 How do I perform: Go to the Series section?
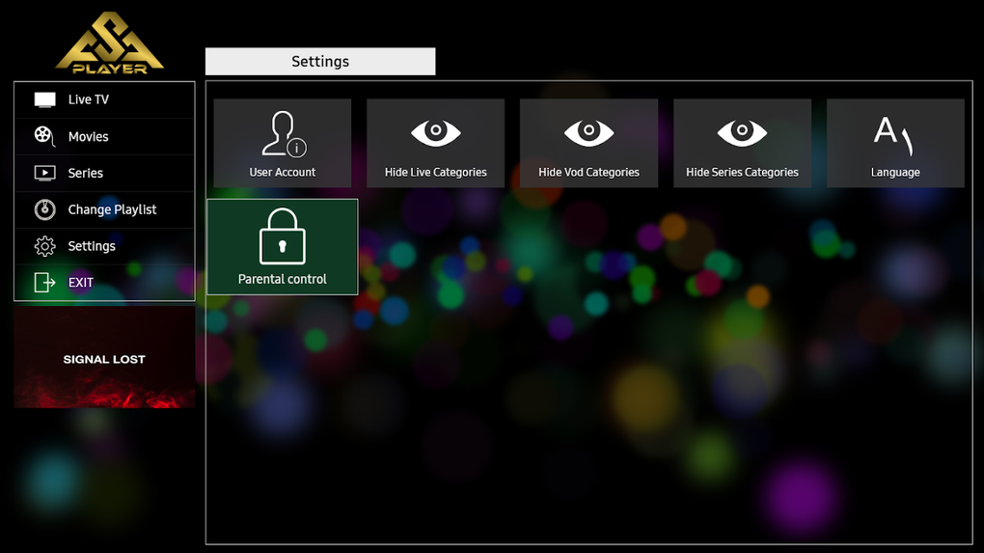click(104, 173)
